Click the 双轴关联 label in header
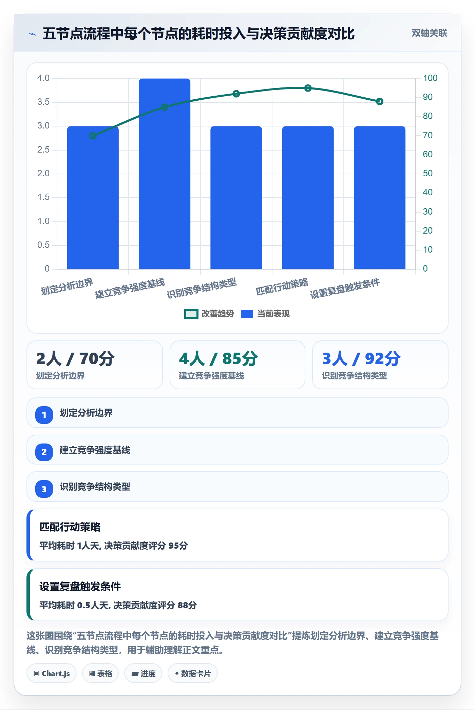The image size is (475, 710). coord(429,33)
